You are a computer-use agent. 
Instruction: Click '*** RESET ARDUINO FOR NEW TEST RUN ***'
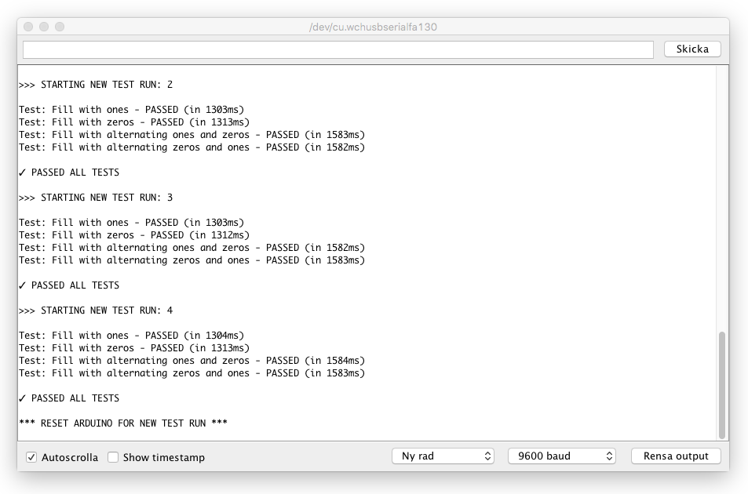click(x=123, y=423)
